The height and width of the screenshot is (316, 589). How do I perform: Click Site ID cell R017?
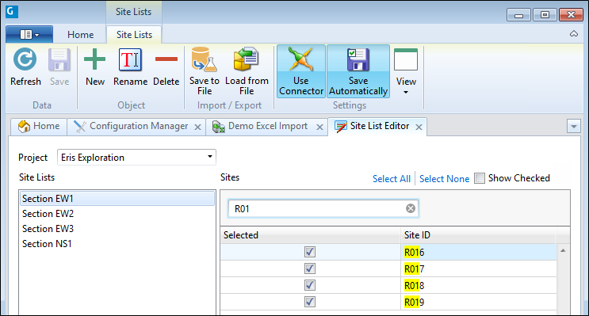479,268
